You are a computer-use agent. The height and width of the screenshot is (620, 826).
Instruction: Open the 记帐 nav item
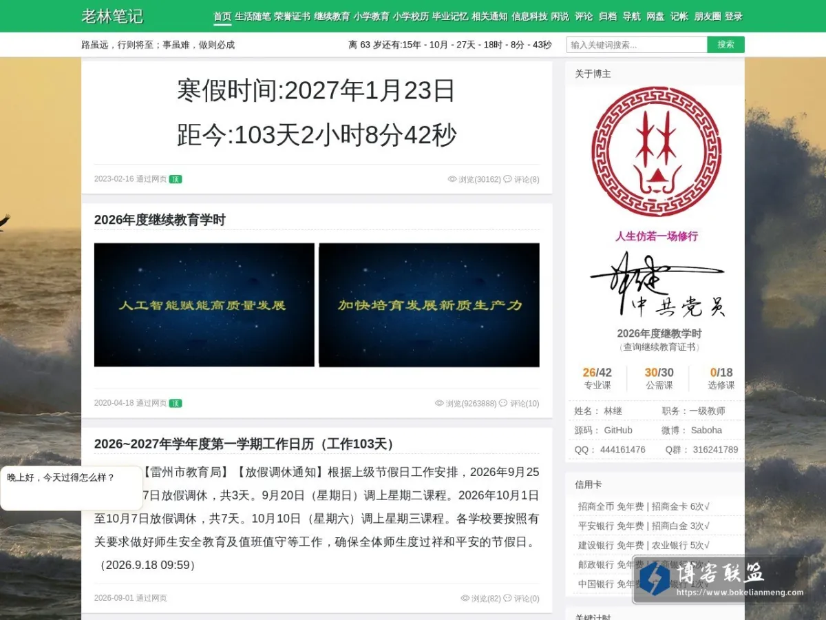coord(679,17)
